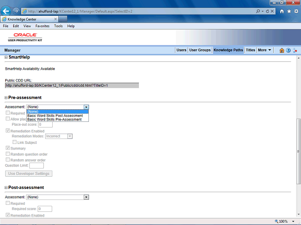Click the search magnifier in address bar
Screen dimensions: 301x225
point(258,11)
